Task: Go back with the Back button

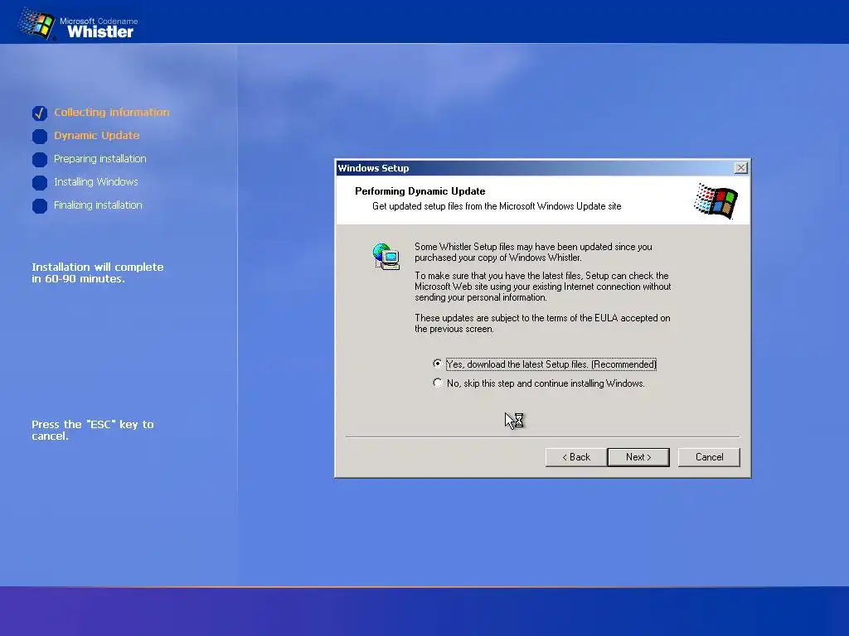Action: point(576,457)
